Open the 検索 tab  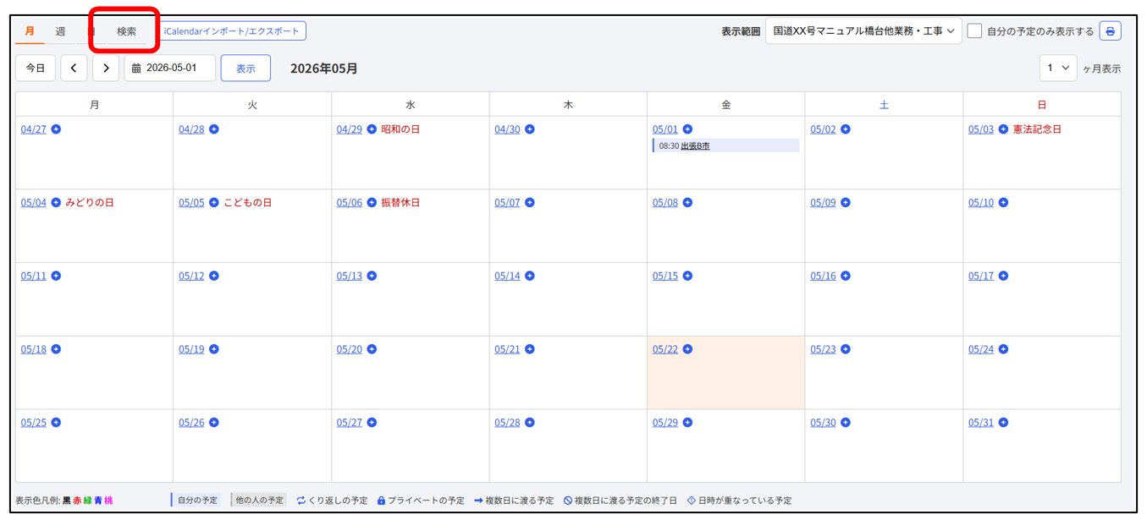127,31
